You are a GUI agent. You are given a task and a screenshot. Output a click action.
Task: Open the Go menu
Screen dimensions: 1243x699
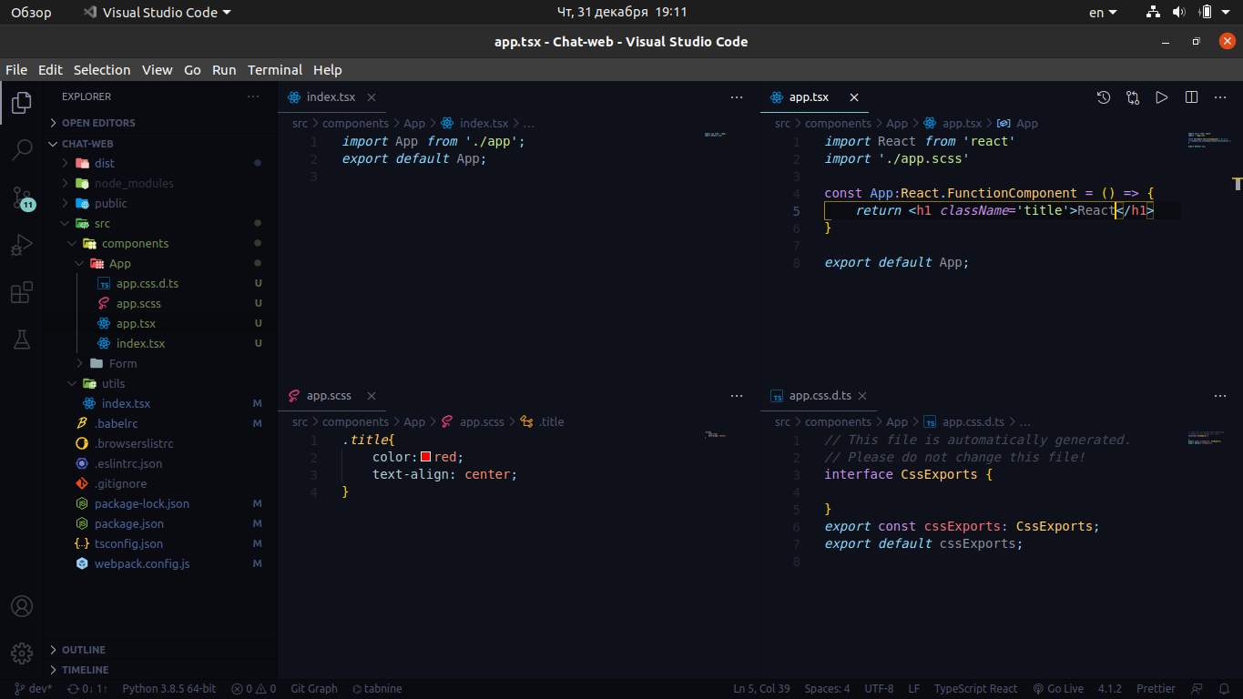click(x=192, y=70)
